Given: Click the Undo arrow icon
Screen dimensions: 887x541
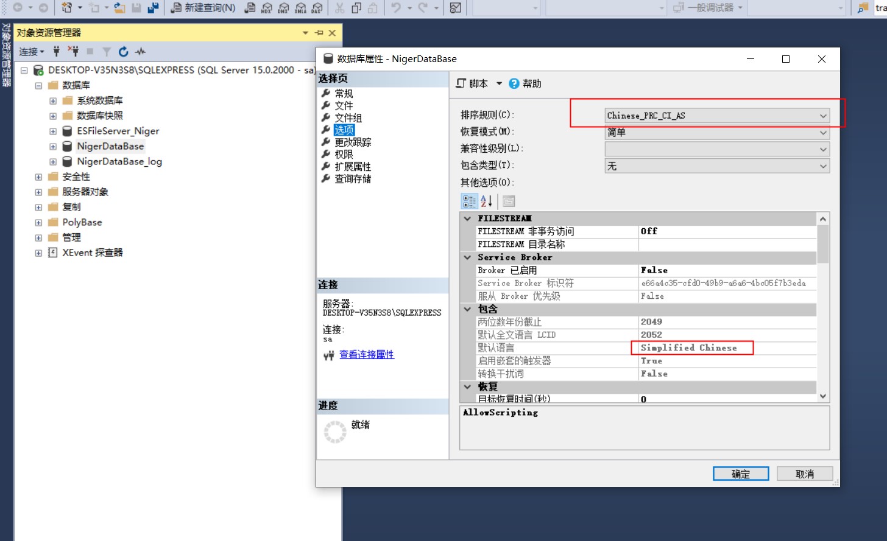Looking at the screenshot, I should 396,7.
